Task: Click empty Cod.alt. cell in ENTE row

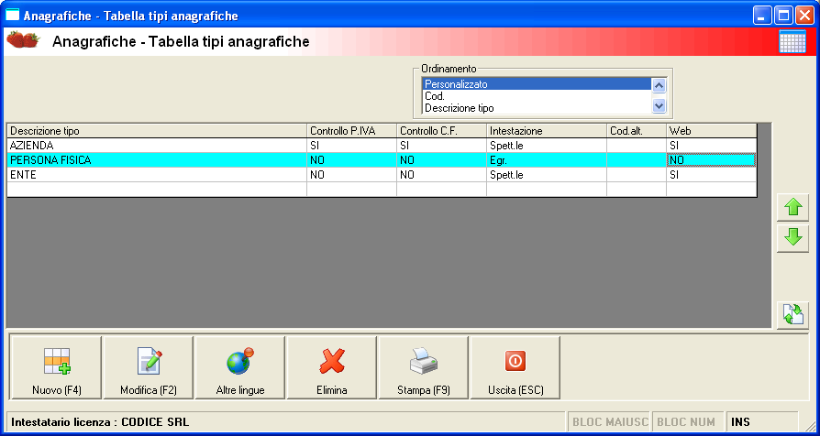Action: tap(637, 175)
